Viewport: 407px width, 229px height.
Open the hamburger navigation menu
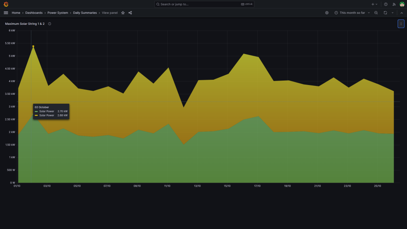[x=6, y=13]
